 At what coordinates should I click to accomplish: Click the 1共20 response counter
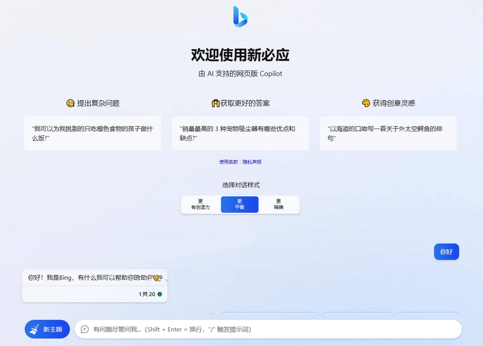pyautogui.click(x=147, y=294)
